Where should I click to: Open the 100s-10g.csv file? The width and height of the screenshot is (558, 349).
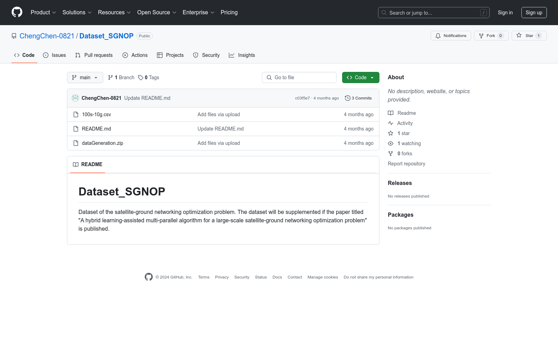(96, 114)
